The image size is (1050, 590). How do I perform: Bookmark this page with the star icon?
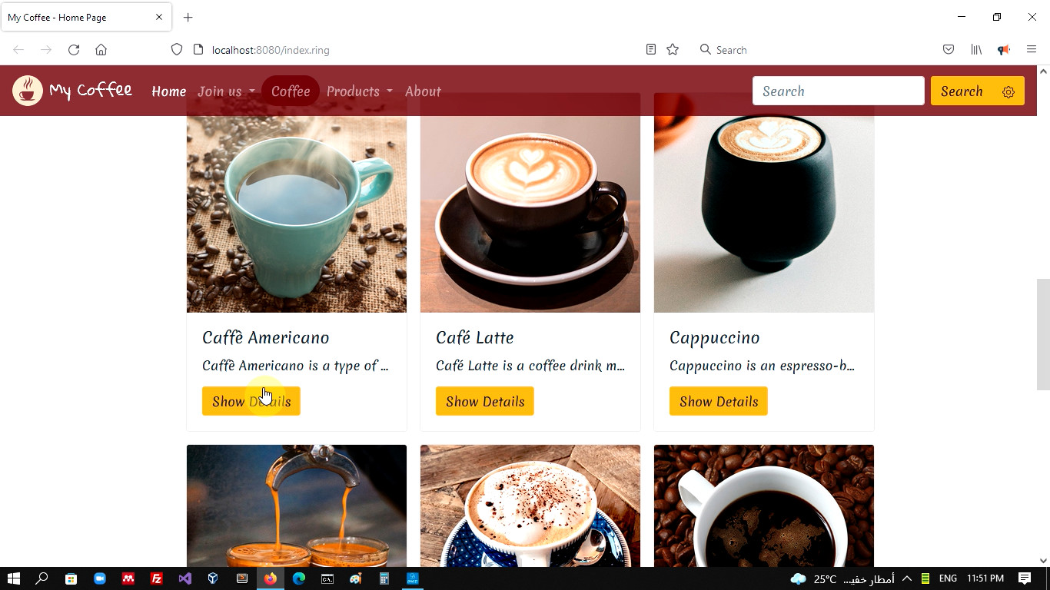click(673, 50)
